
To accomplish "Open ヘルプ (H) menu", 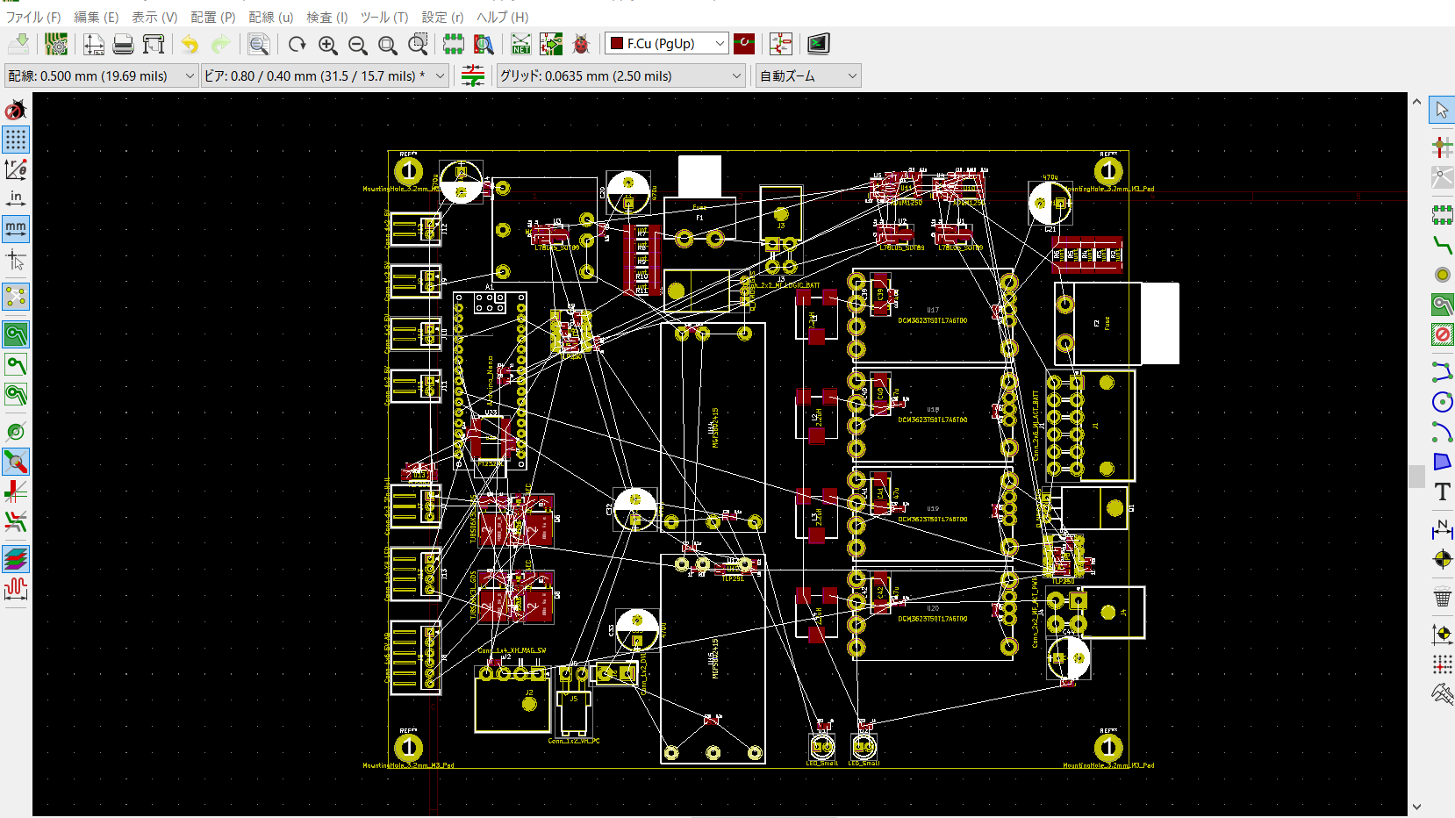I will [503, 17].
